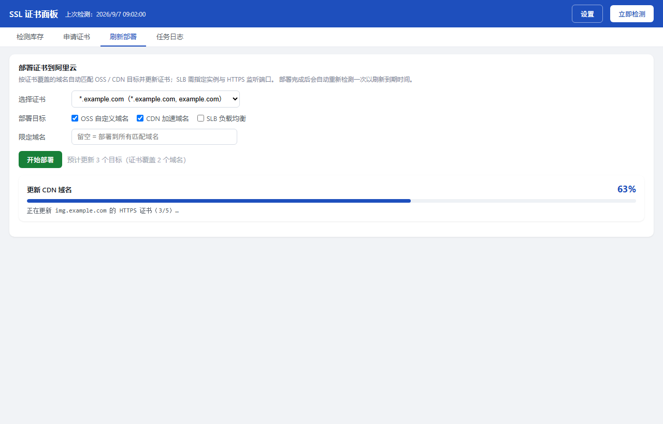Click the 立即检测 button
The height and width of the screenshot is (424, 663).
pos(631,14)
